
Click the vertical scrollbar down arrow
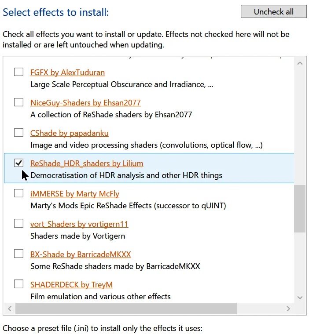point(300,298)
